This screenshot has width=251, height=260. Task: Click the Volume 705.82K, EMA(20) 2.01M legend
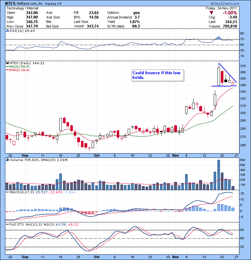38,160
